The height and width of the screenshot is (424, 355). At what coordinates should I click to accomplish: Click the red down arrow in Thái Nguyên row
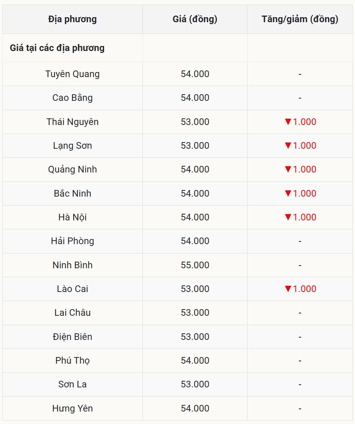pyautogui.click(x=288, y=121)
